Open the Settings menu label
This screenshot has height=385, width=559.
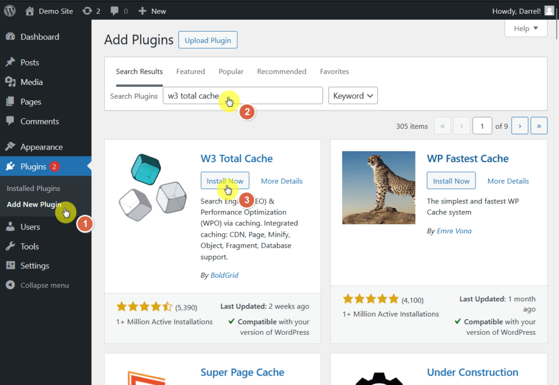click(34, 266)
